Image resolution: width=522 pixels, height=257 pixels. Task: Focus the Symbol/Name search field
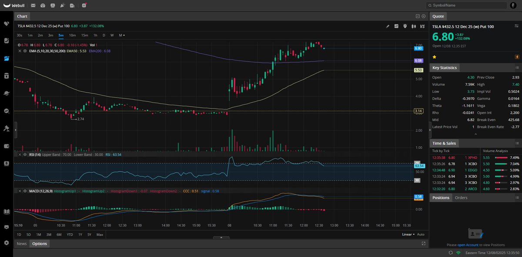click(466, 5)
